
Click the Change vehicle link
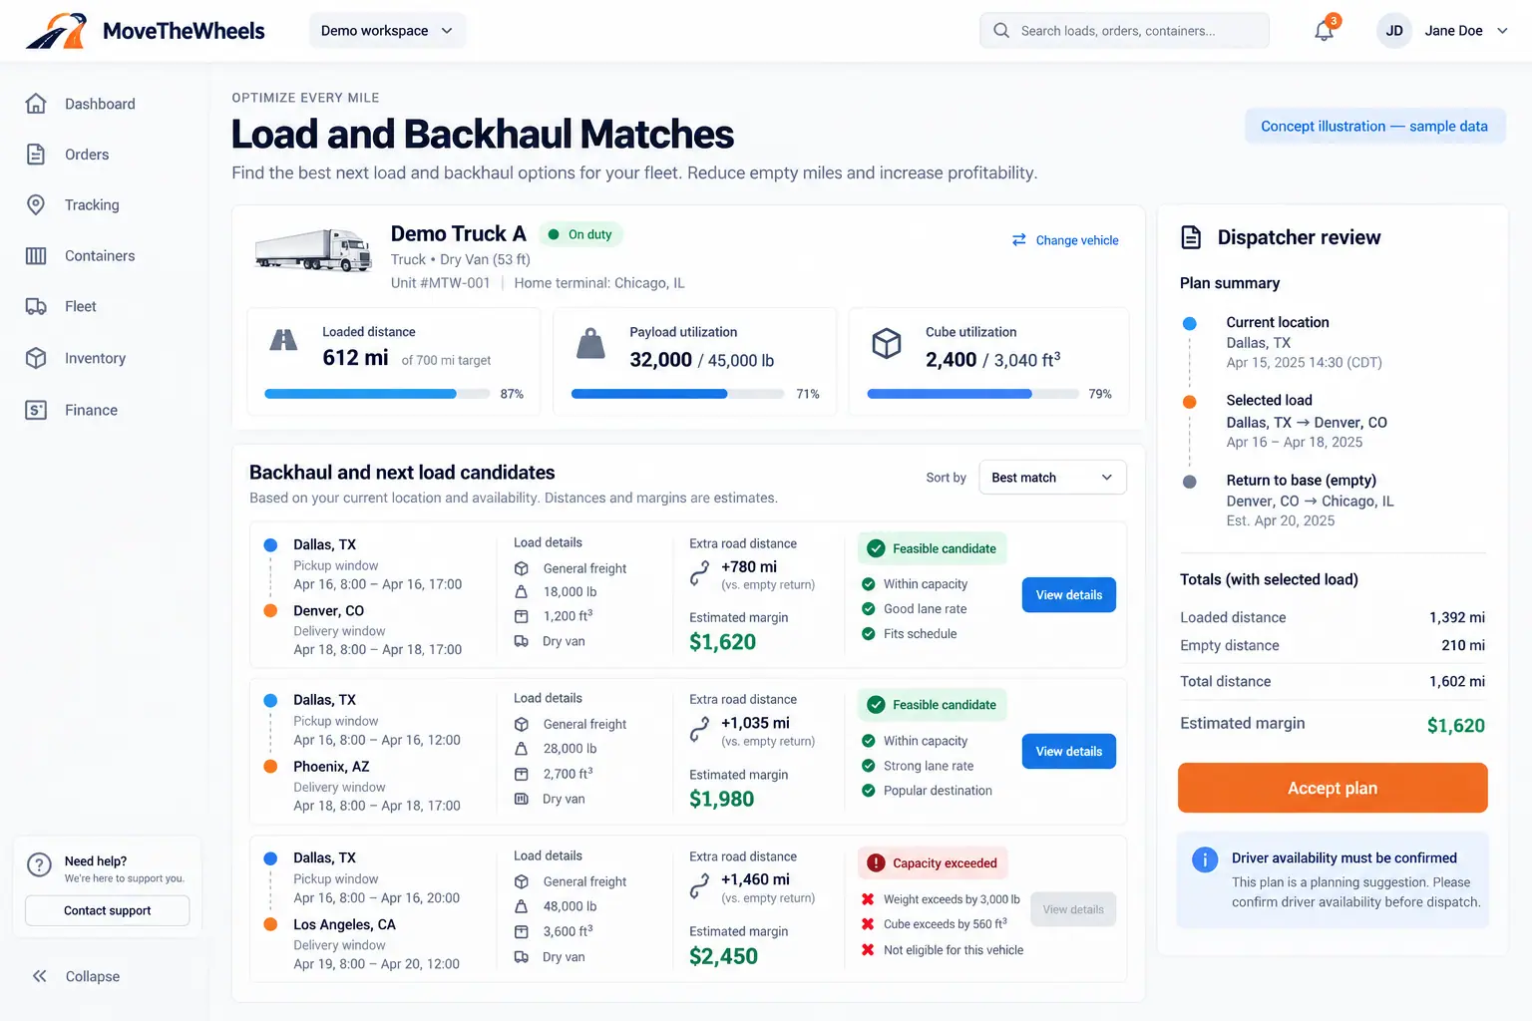pos(1065,240)
